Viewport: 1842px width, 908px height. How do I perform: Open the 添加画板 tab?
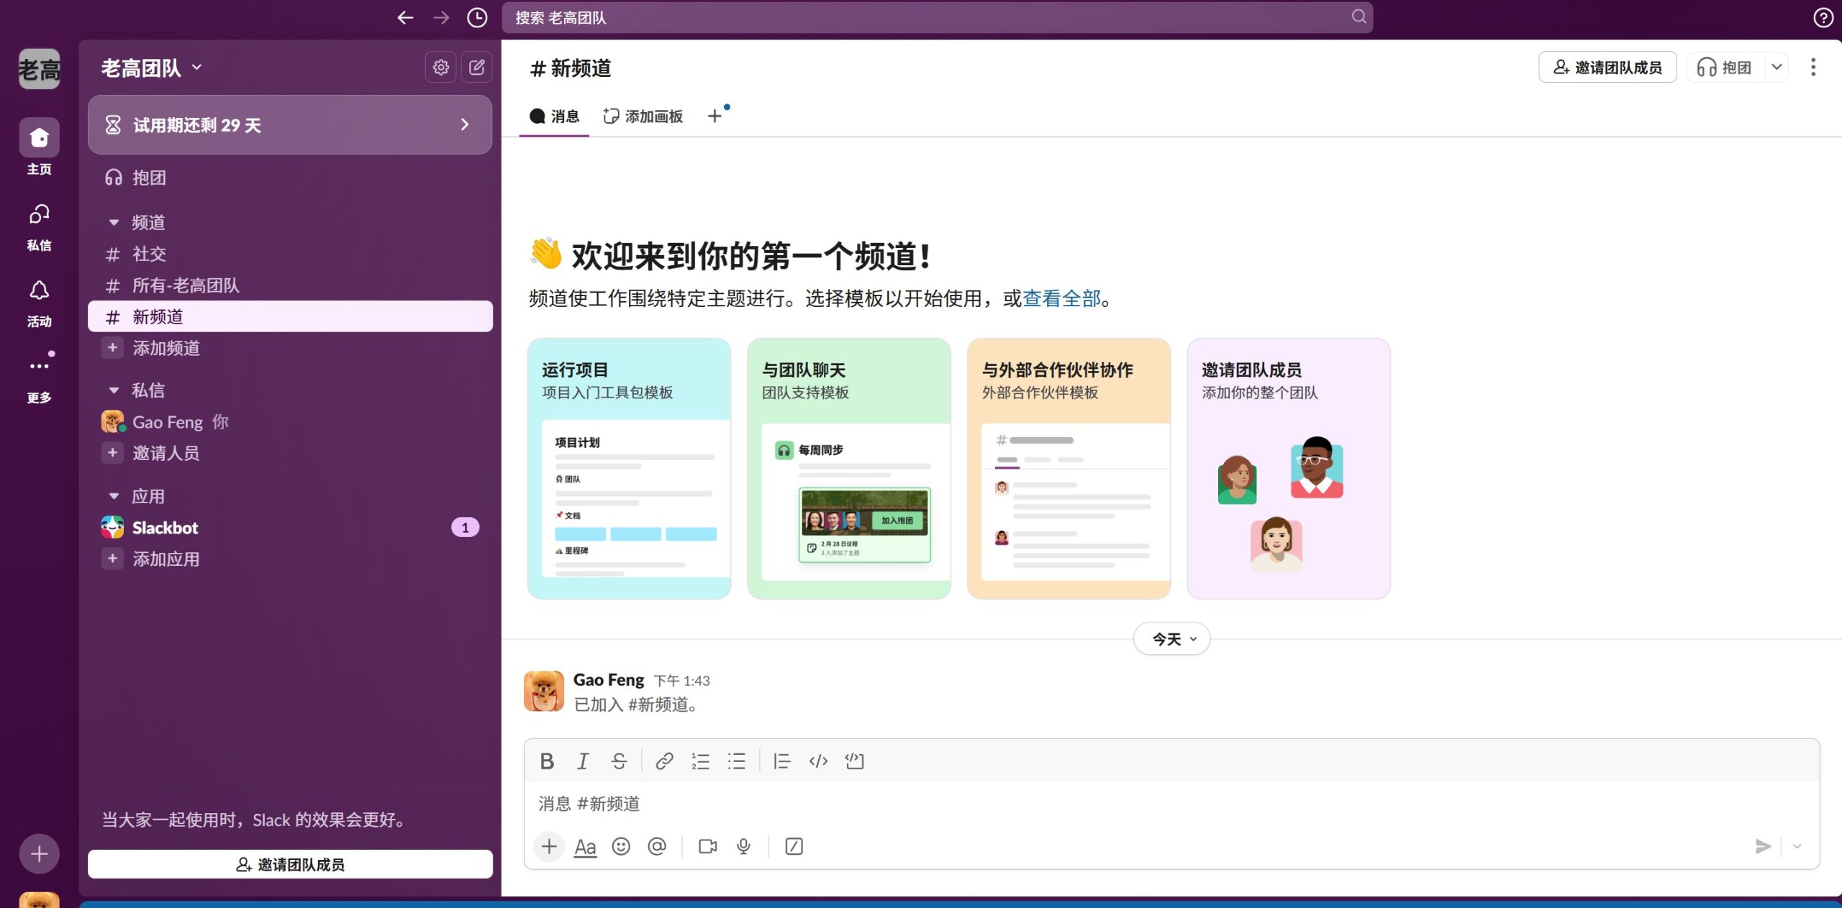643,116
